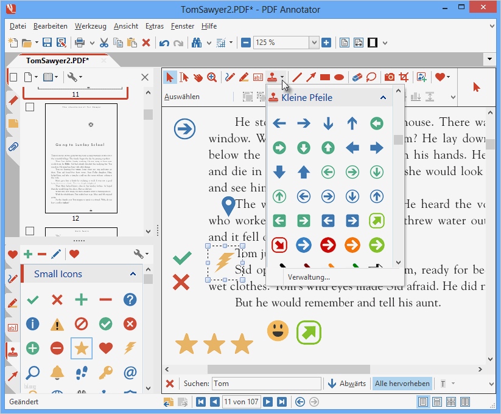Viewport: 501px width, 414px height.
Task: Open the Favorites heart dropdown arrow
Action: [448, 77]
